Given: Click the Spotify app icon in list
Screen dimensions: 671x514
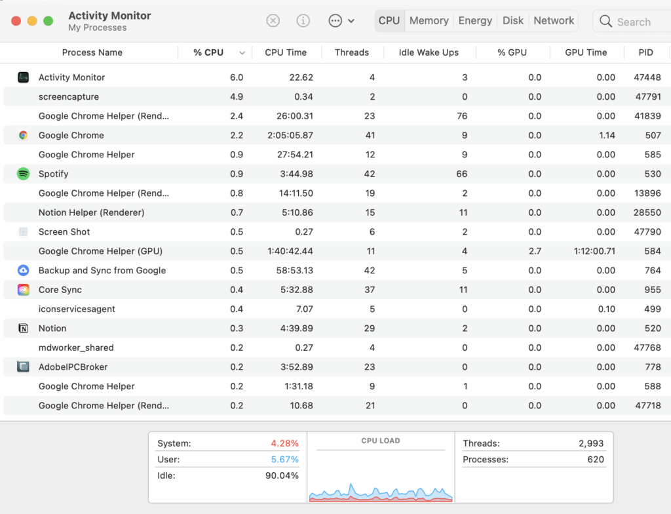Looking at the screenshot, I should click(24, 174).
